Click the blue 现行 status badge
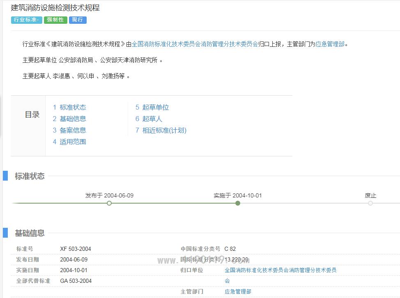The width and height of the screenshot is (400, 298). click(78, 20)
